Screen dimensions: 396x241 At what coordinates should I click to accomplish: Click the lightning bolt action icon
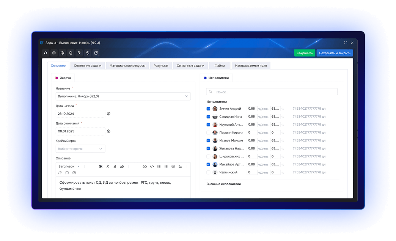click(79, 53)
